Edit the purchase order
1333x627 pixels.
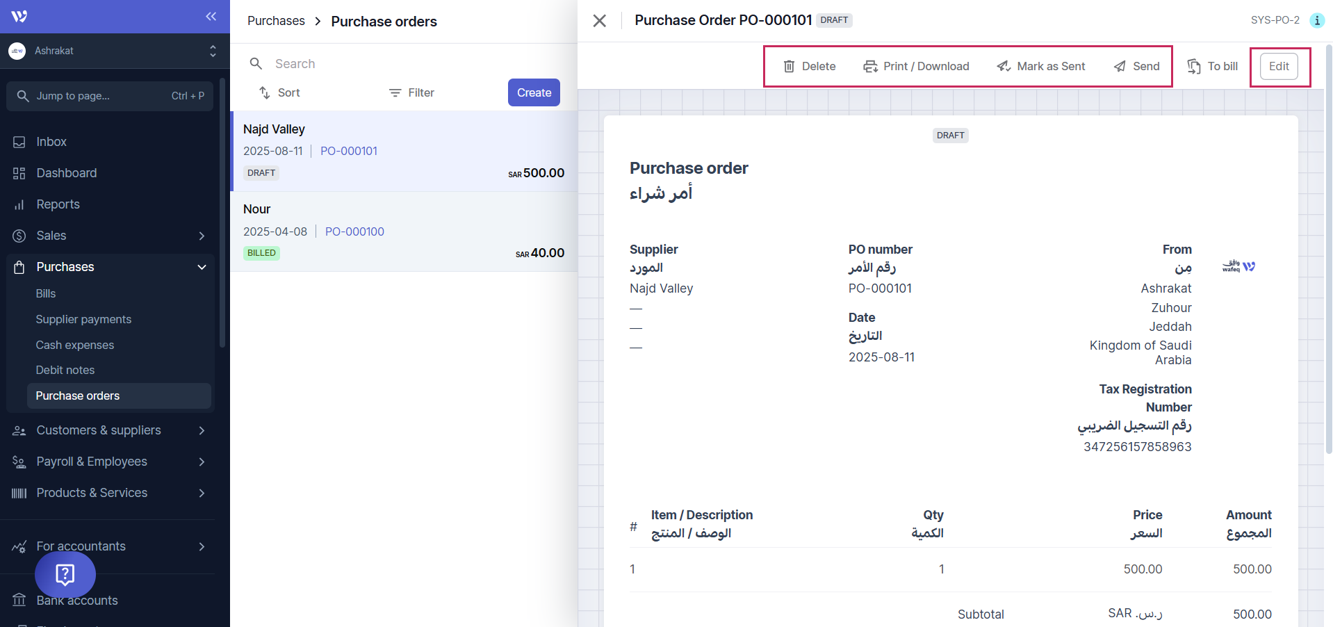click(x=1279, y=67)
